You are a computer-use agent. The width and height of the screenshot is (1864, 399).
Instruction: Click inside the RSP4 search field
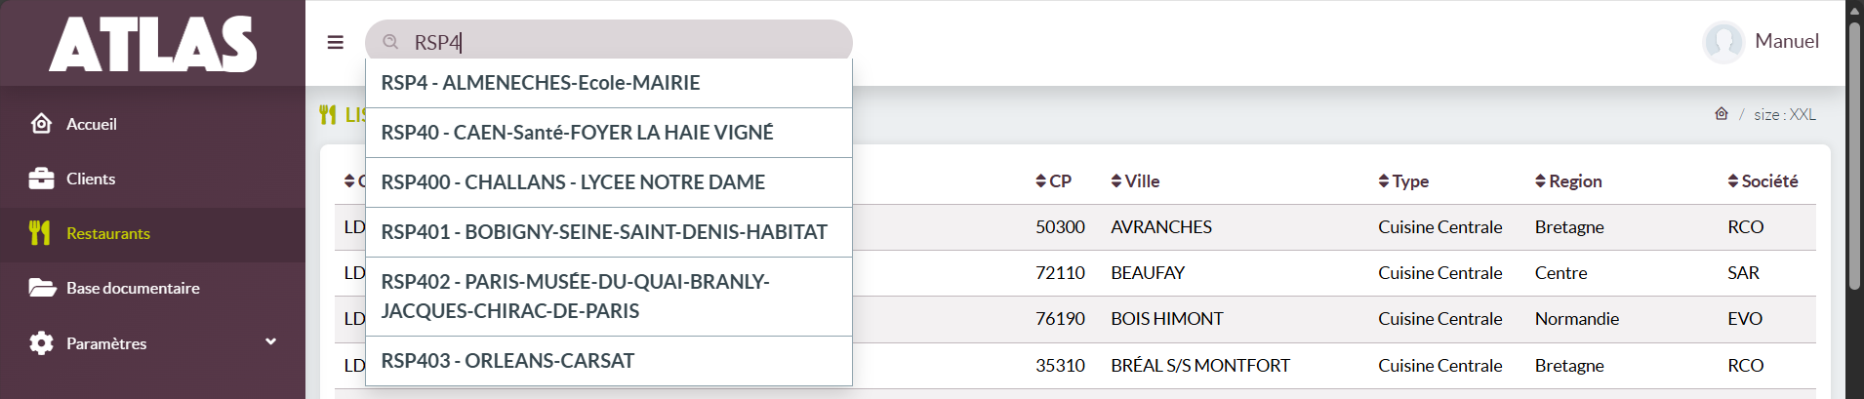click(x=625, y=42)
